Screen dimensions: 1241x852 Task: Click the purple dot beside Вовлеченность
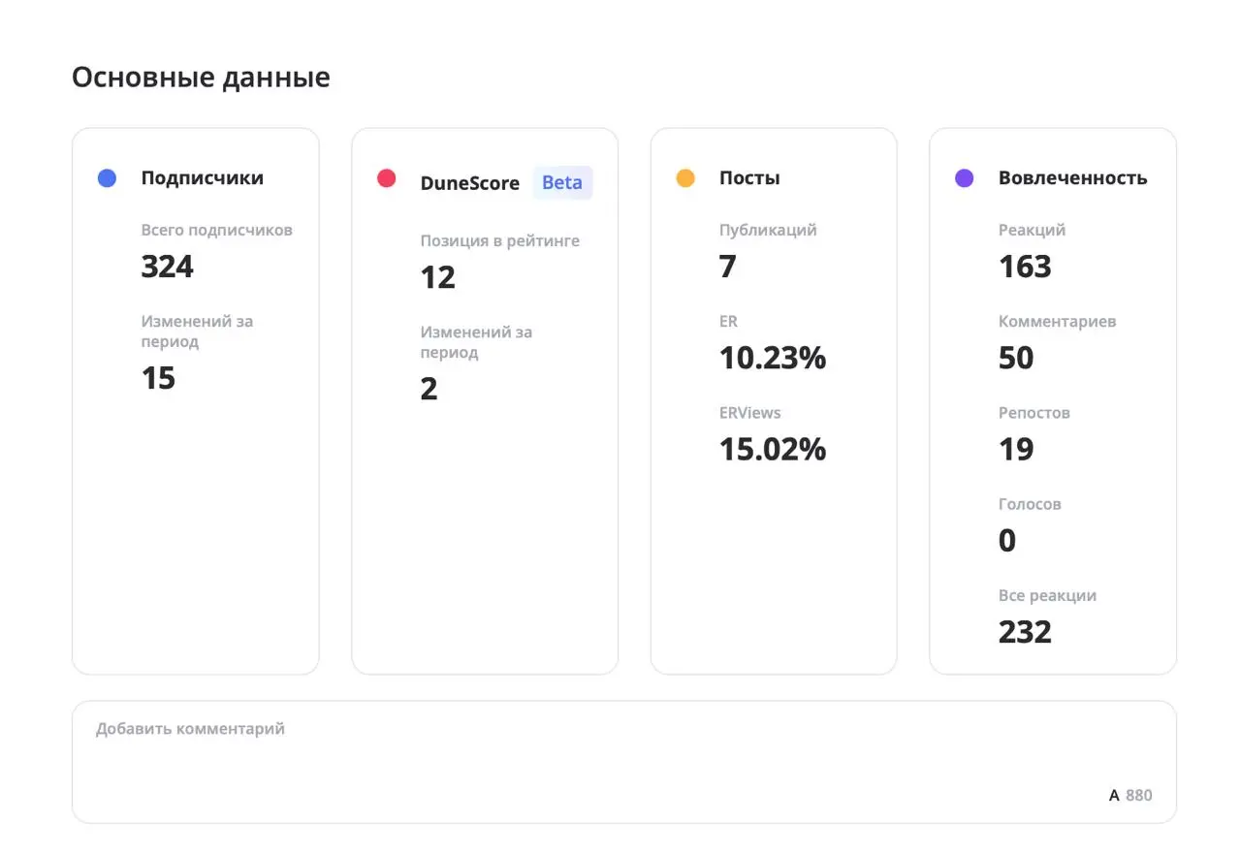[x=964, y=178]
